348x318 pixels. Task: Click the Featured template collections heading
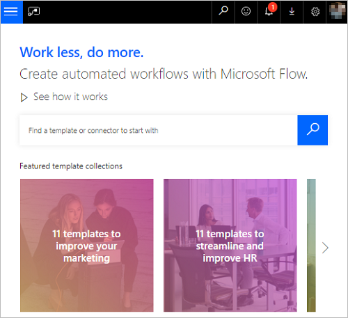(71, 166)
